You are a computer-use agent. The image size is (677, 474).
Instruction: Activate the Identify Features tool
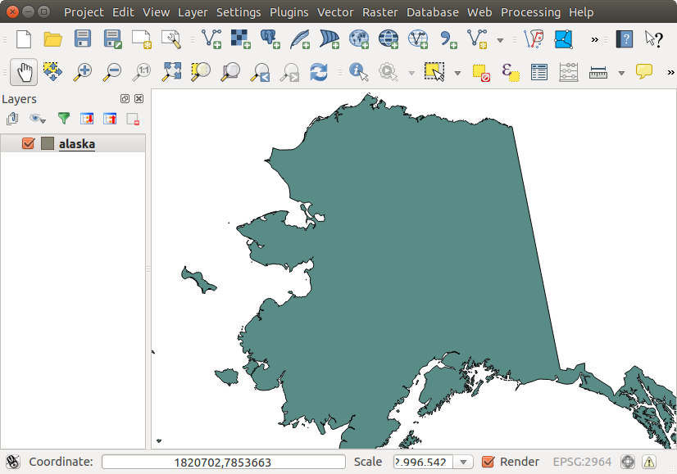[x=358, y=72]
